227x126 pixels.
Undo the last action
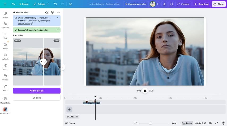[55, 4]
